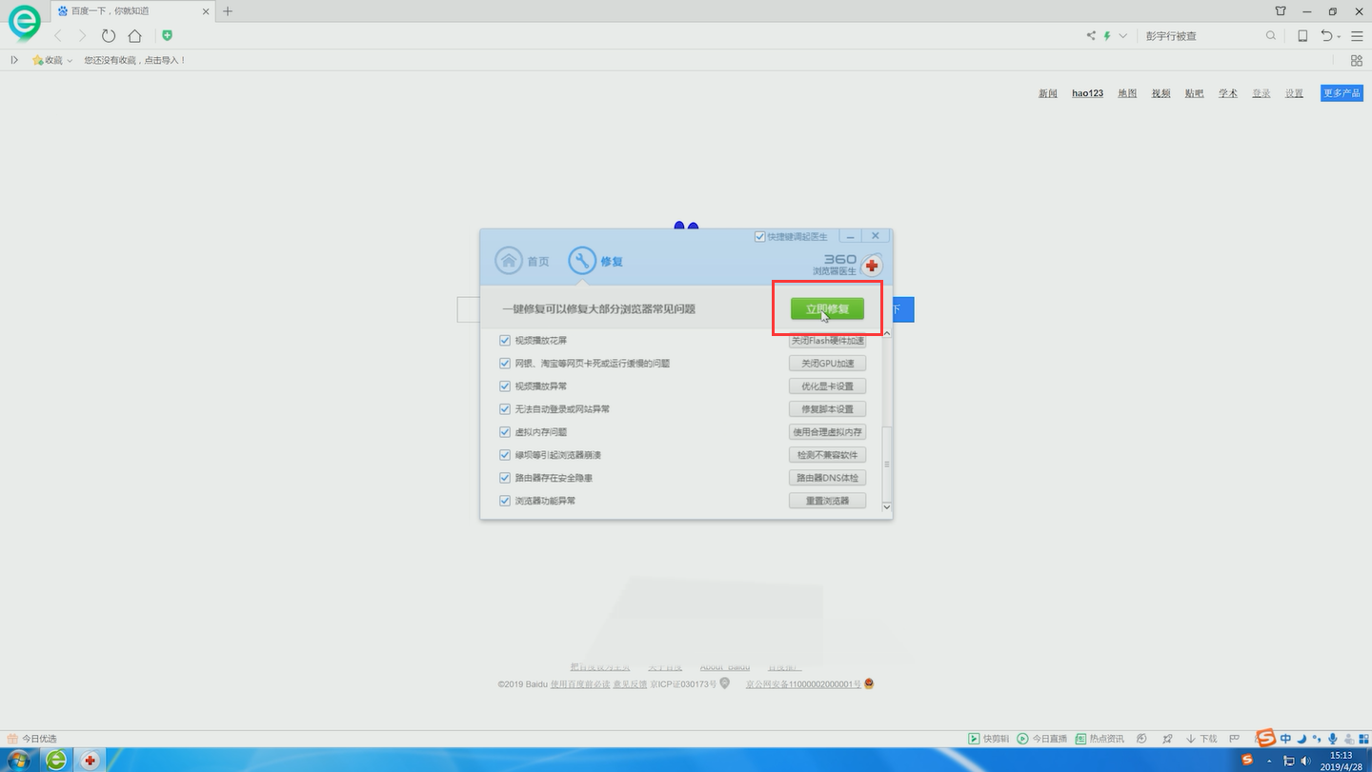Expand address bar dropdown chevron
This screenshot has width=1372, height=772.
[1123, 36]
